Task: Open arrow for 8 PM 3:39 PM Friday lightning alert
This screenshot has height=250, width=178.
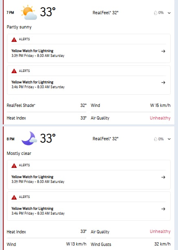Action: [x=163, y=177]
